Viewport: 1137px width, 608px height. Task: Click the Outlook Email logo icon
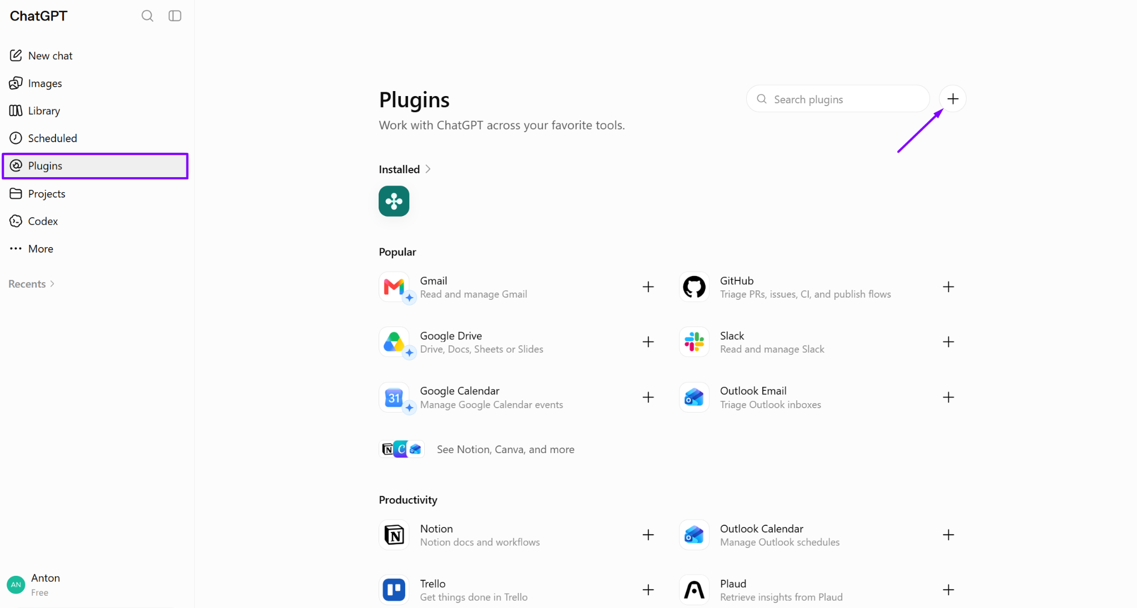tap(694, 398)
